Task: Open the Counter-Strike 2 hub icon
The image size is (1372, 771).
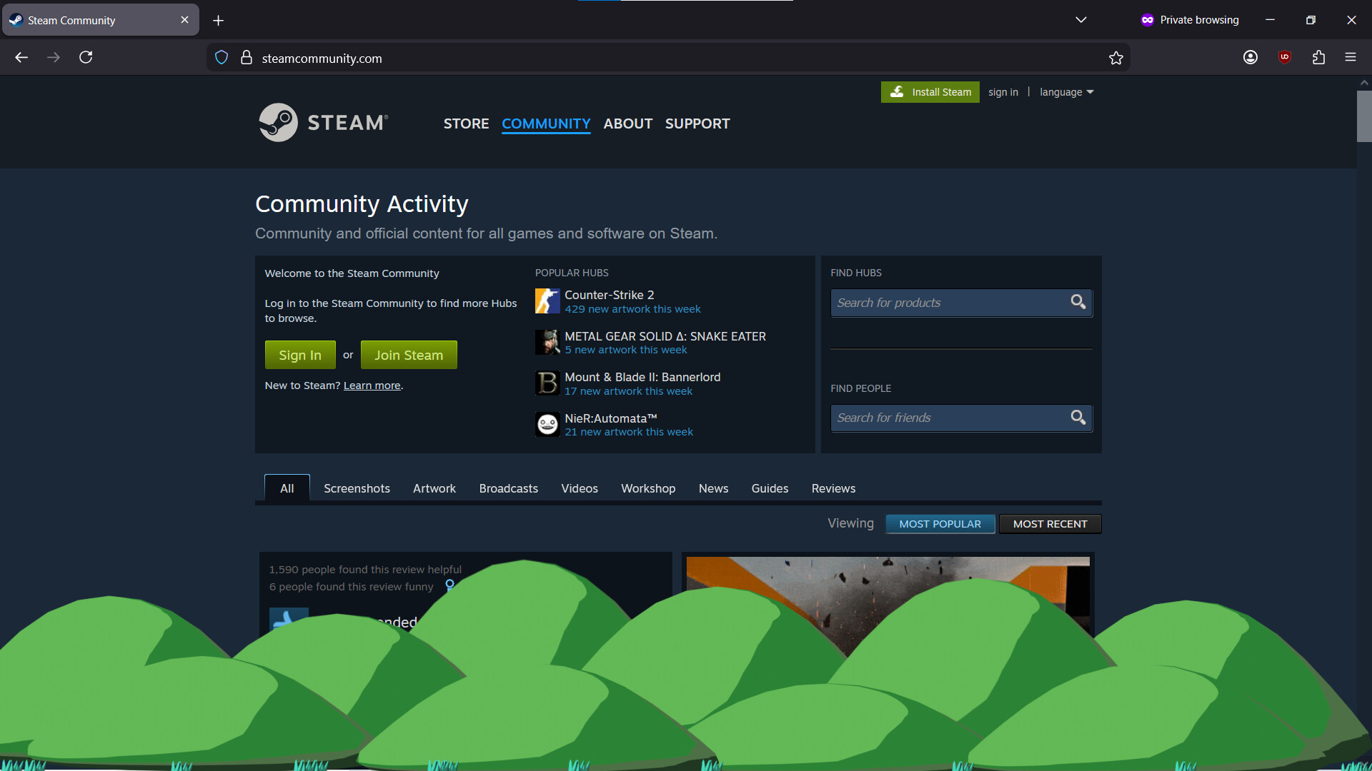Action: [547, 301]
